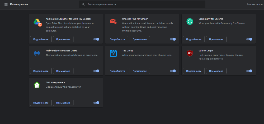264x124 pixels.
Task: Click the Grammarly for Chrome title text
Action: 211,19
